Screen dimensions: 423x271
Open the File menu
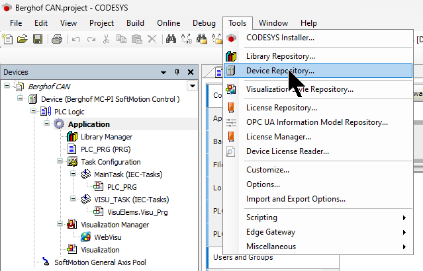pos(16,23)
